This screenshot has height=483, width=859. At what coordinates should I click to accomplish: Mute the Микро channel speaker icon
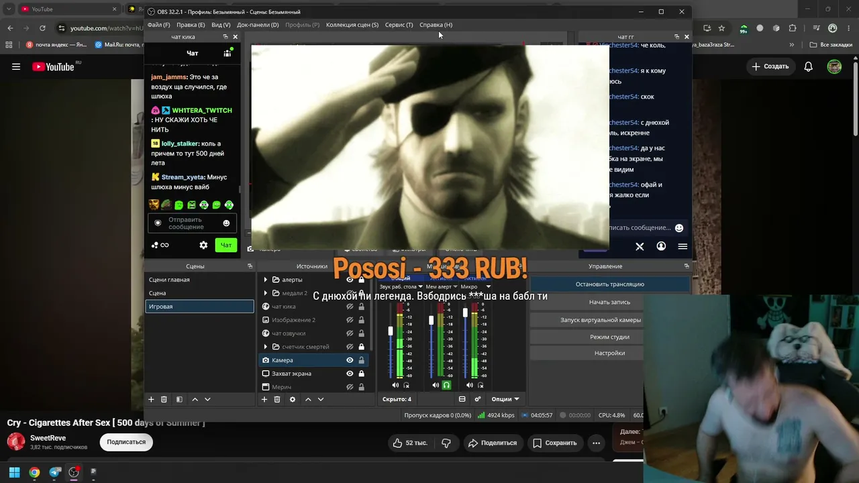click(x=470, y=385)
